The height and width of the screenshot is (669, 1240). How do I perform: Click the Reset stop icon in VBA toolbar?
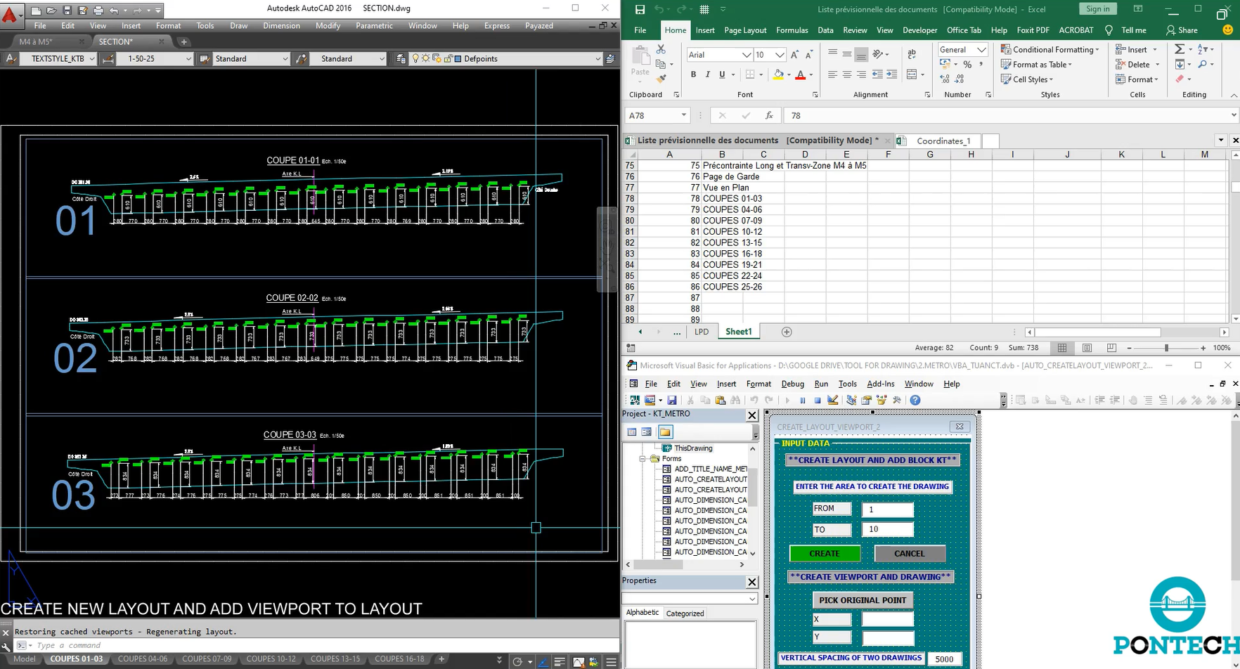(817, 400)
